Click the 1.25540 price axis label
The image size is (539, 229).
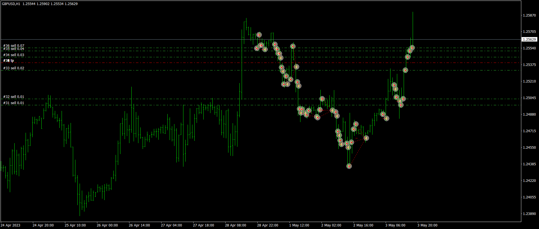[x=529, y=48]
